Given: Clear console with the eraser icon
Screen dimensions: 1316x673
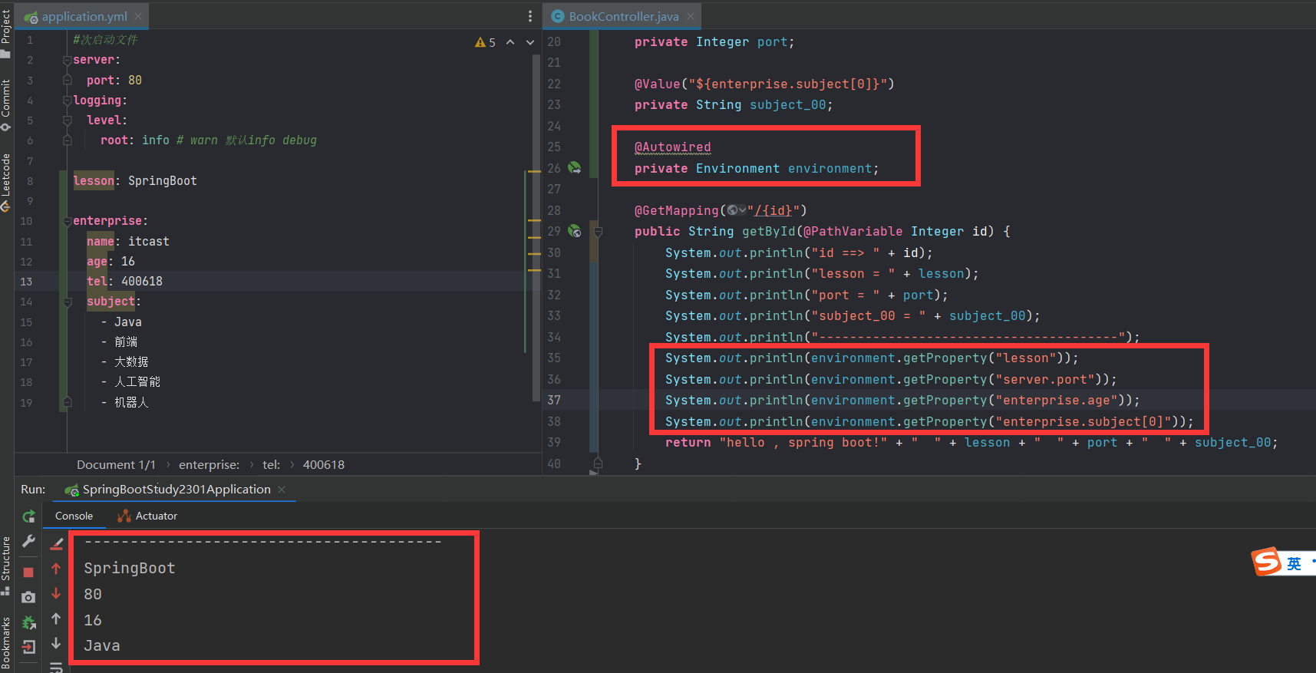Looking at the screenshot, I should click(56, 544).
